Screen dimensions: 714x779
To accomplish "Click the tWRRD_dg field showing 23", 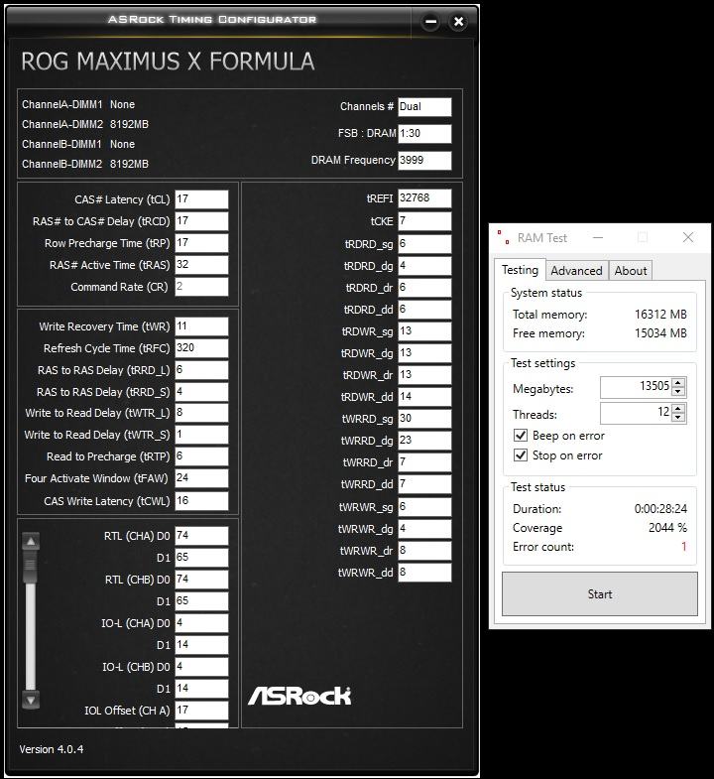I will (425, 441).
